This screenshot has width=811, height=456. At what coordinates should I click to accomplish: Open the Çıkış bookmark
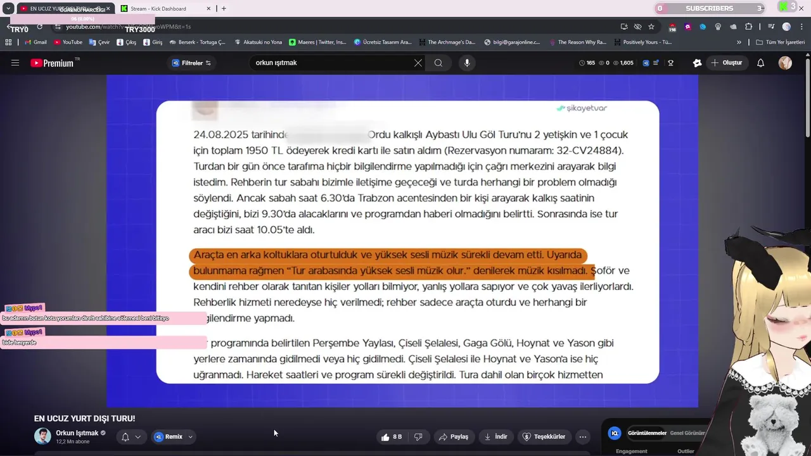click(127, 42)
